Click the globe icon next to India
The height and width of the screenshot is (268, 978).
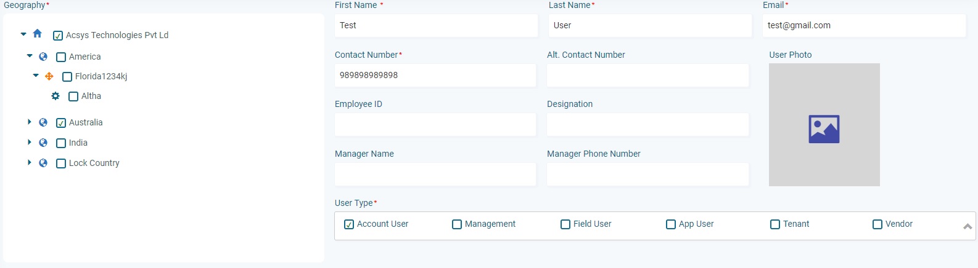coord(43,143)
